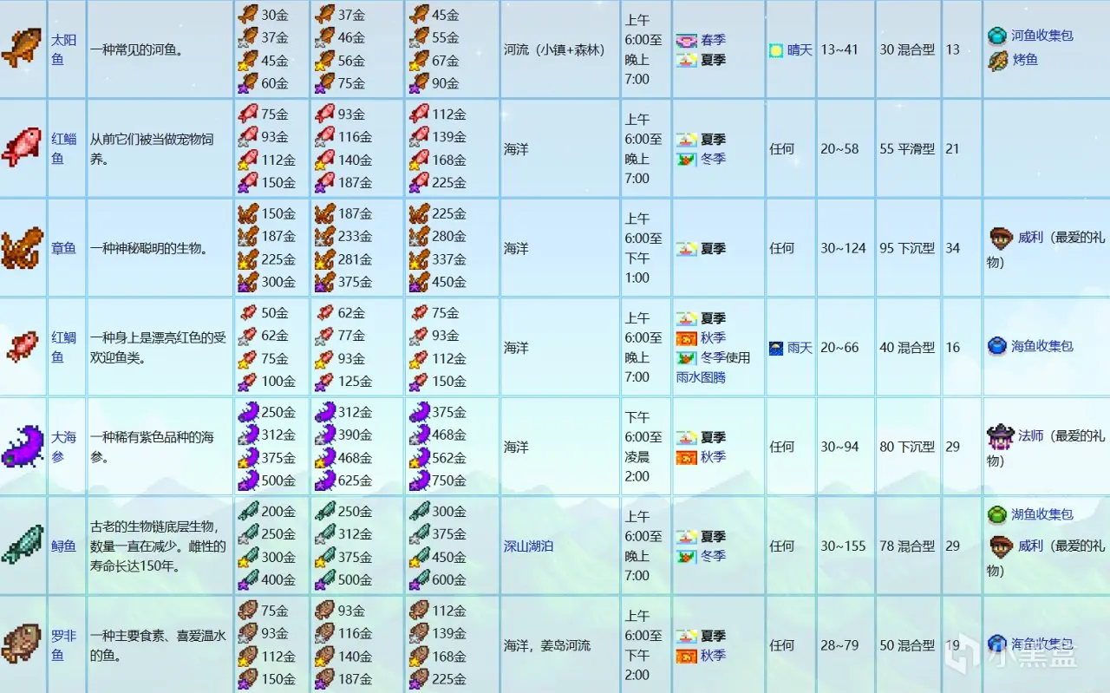Select the text 95 下沉型

[907, 248]
